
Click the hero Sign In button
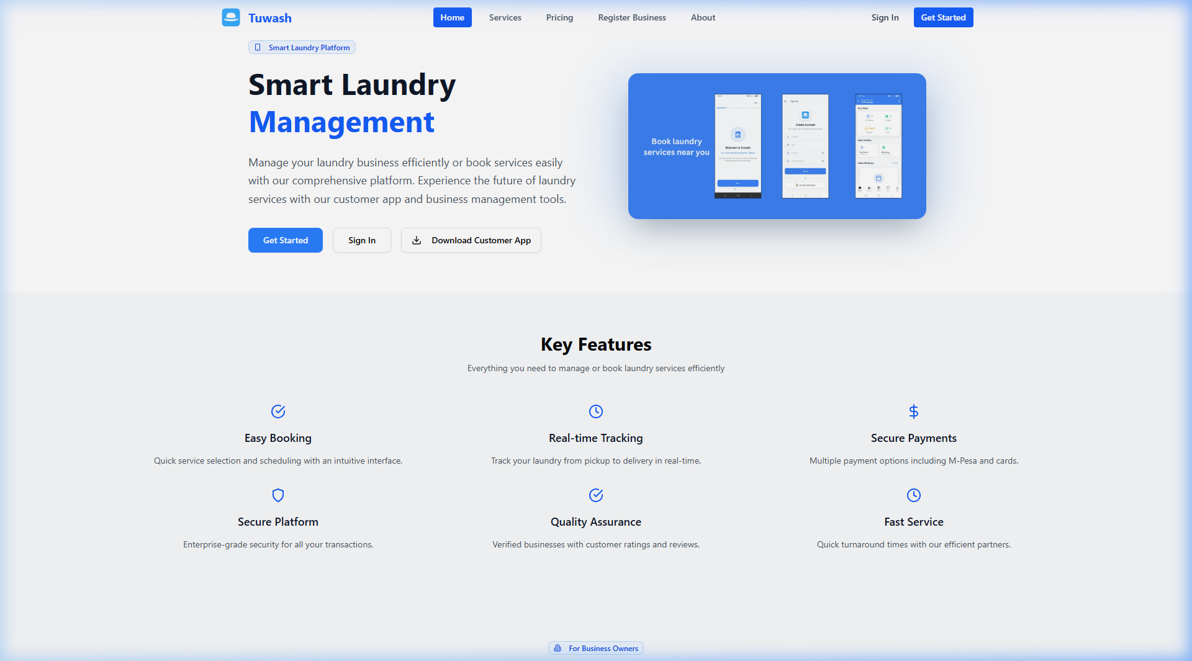(361, 240)
